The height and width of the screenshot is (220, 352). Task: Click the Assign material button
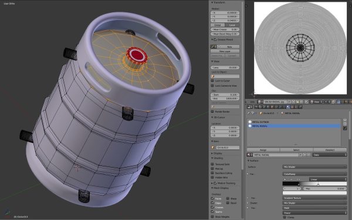coord(263,150)
